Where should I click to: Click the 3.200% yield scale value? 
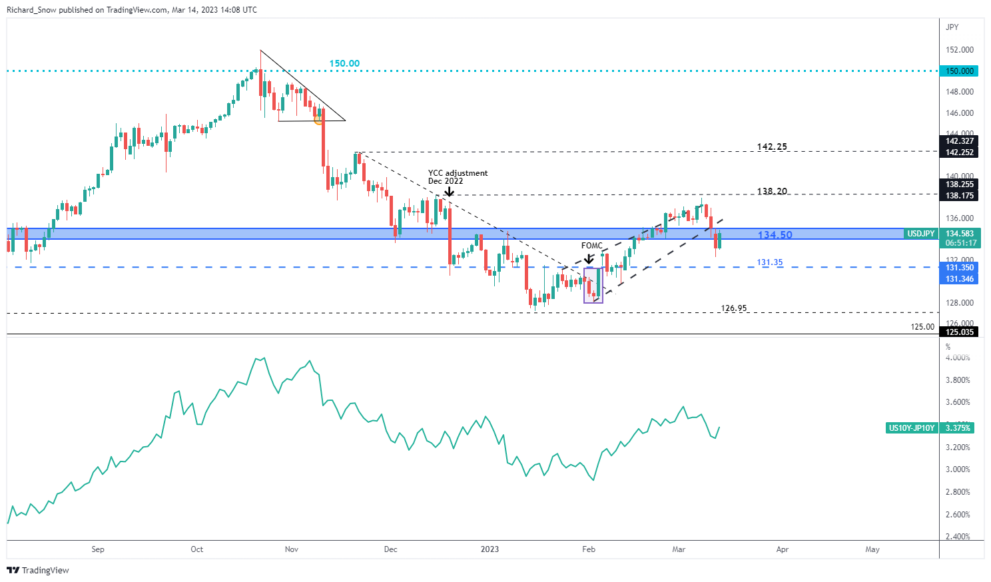coord(958,447)
